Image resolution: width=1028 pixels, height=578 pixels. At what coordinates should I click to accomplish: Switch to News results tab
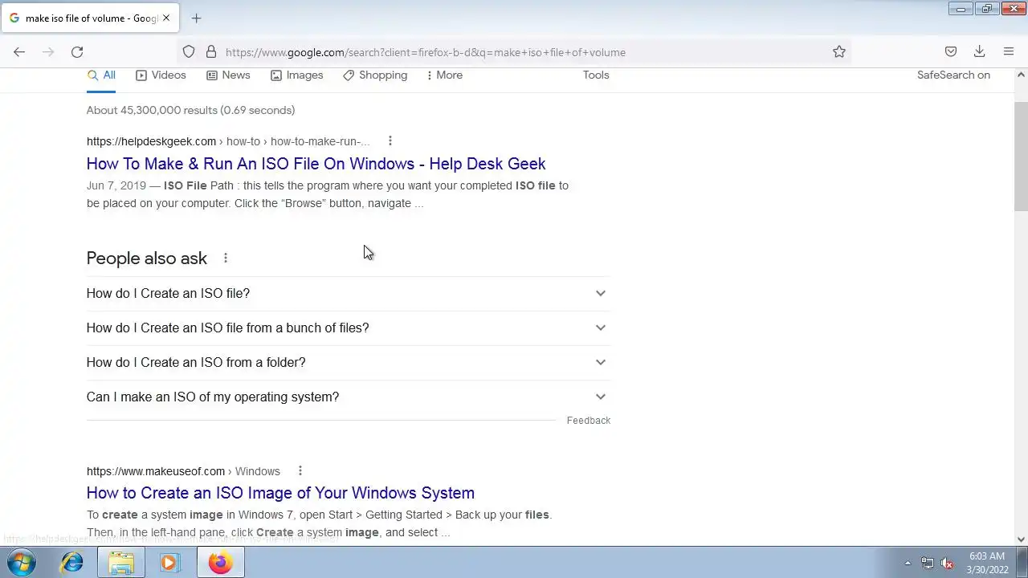coord(228,75)
